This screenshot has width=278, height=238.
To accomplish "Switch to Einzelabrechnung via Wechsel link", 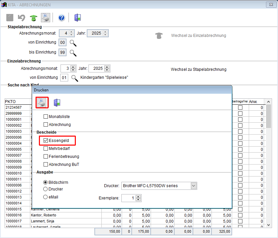I will click(x=198, y=36).
